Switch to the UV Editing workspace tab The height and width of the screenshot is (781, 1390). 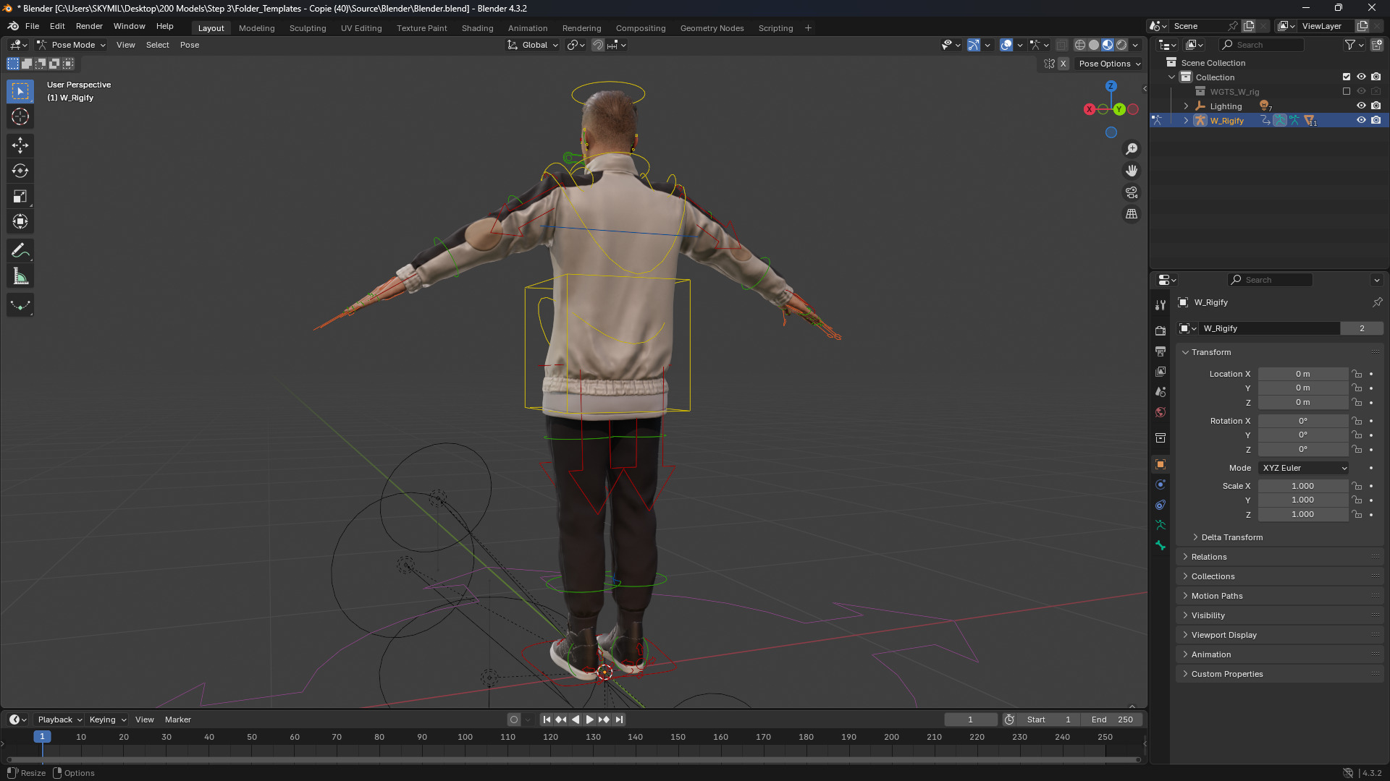click(361, 28)
